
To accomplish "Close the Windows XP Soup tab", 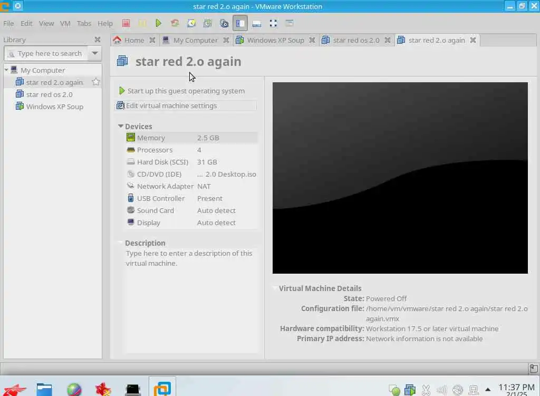I will [312, 40].
